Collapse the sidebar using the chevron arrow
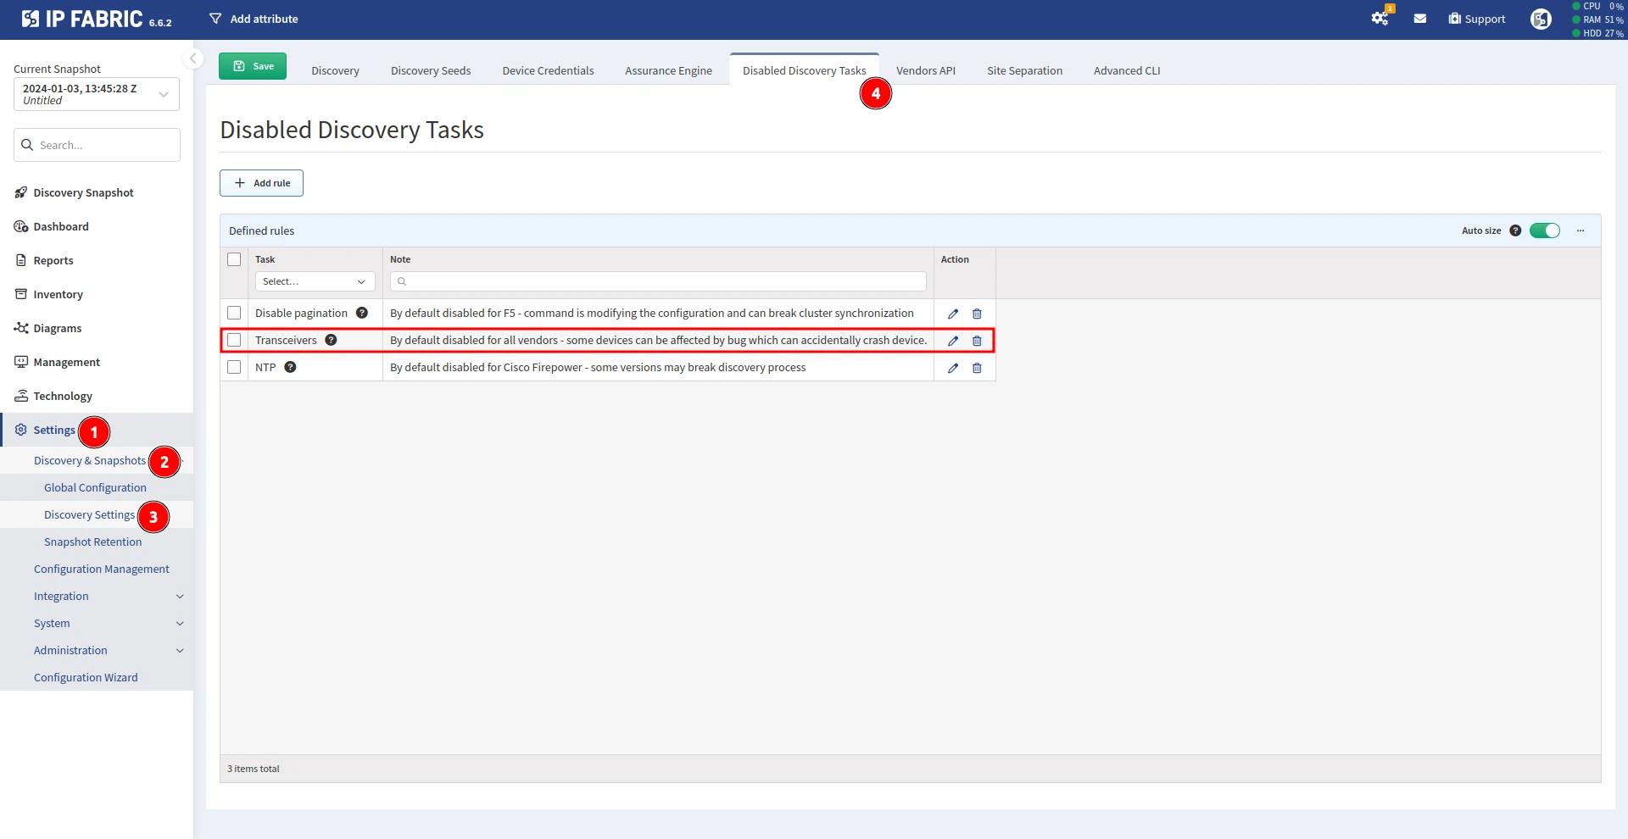The height and width of the screenshot is (839, 1628). [193, 58]
